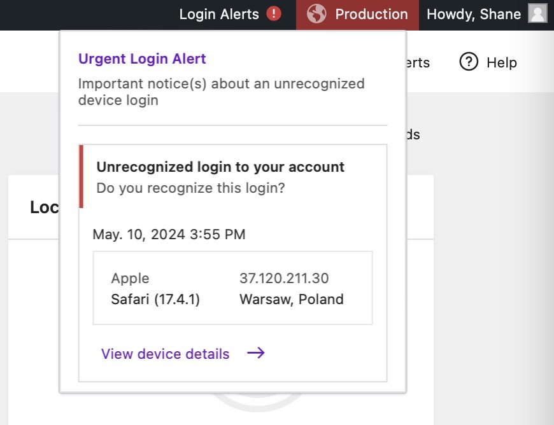Click the arrow next to View device details
This screenshot has width=554, height=425.
tap(256, 353)
